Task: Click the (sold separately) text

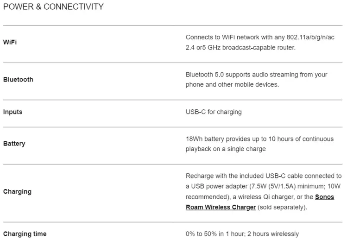Action: click(282, 207)
